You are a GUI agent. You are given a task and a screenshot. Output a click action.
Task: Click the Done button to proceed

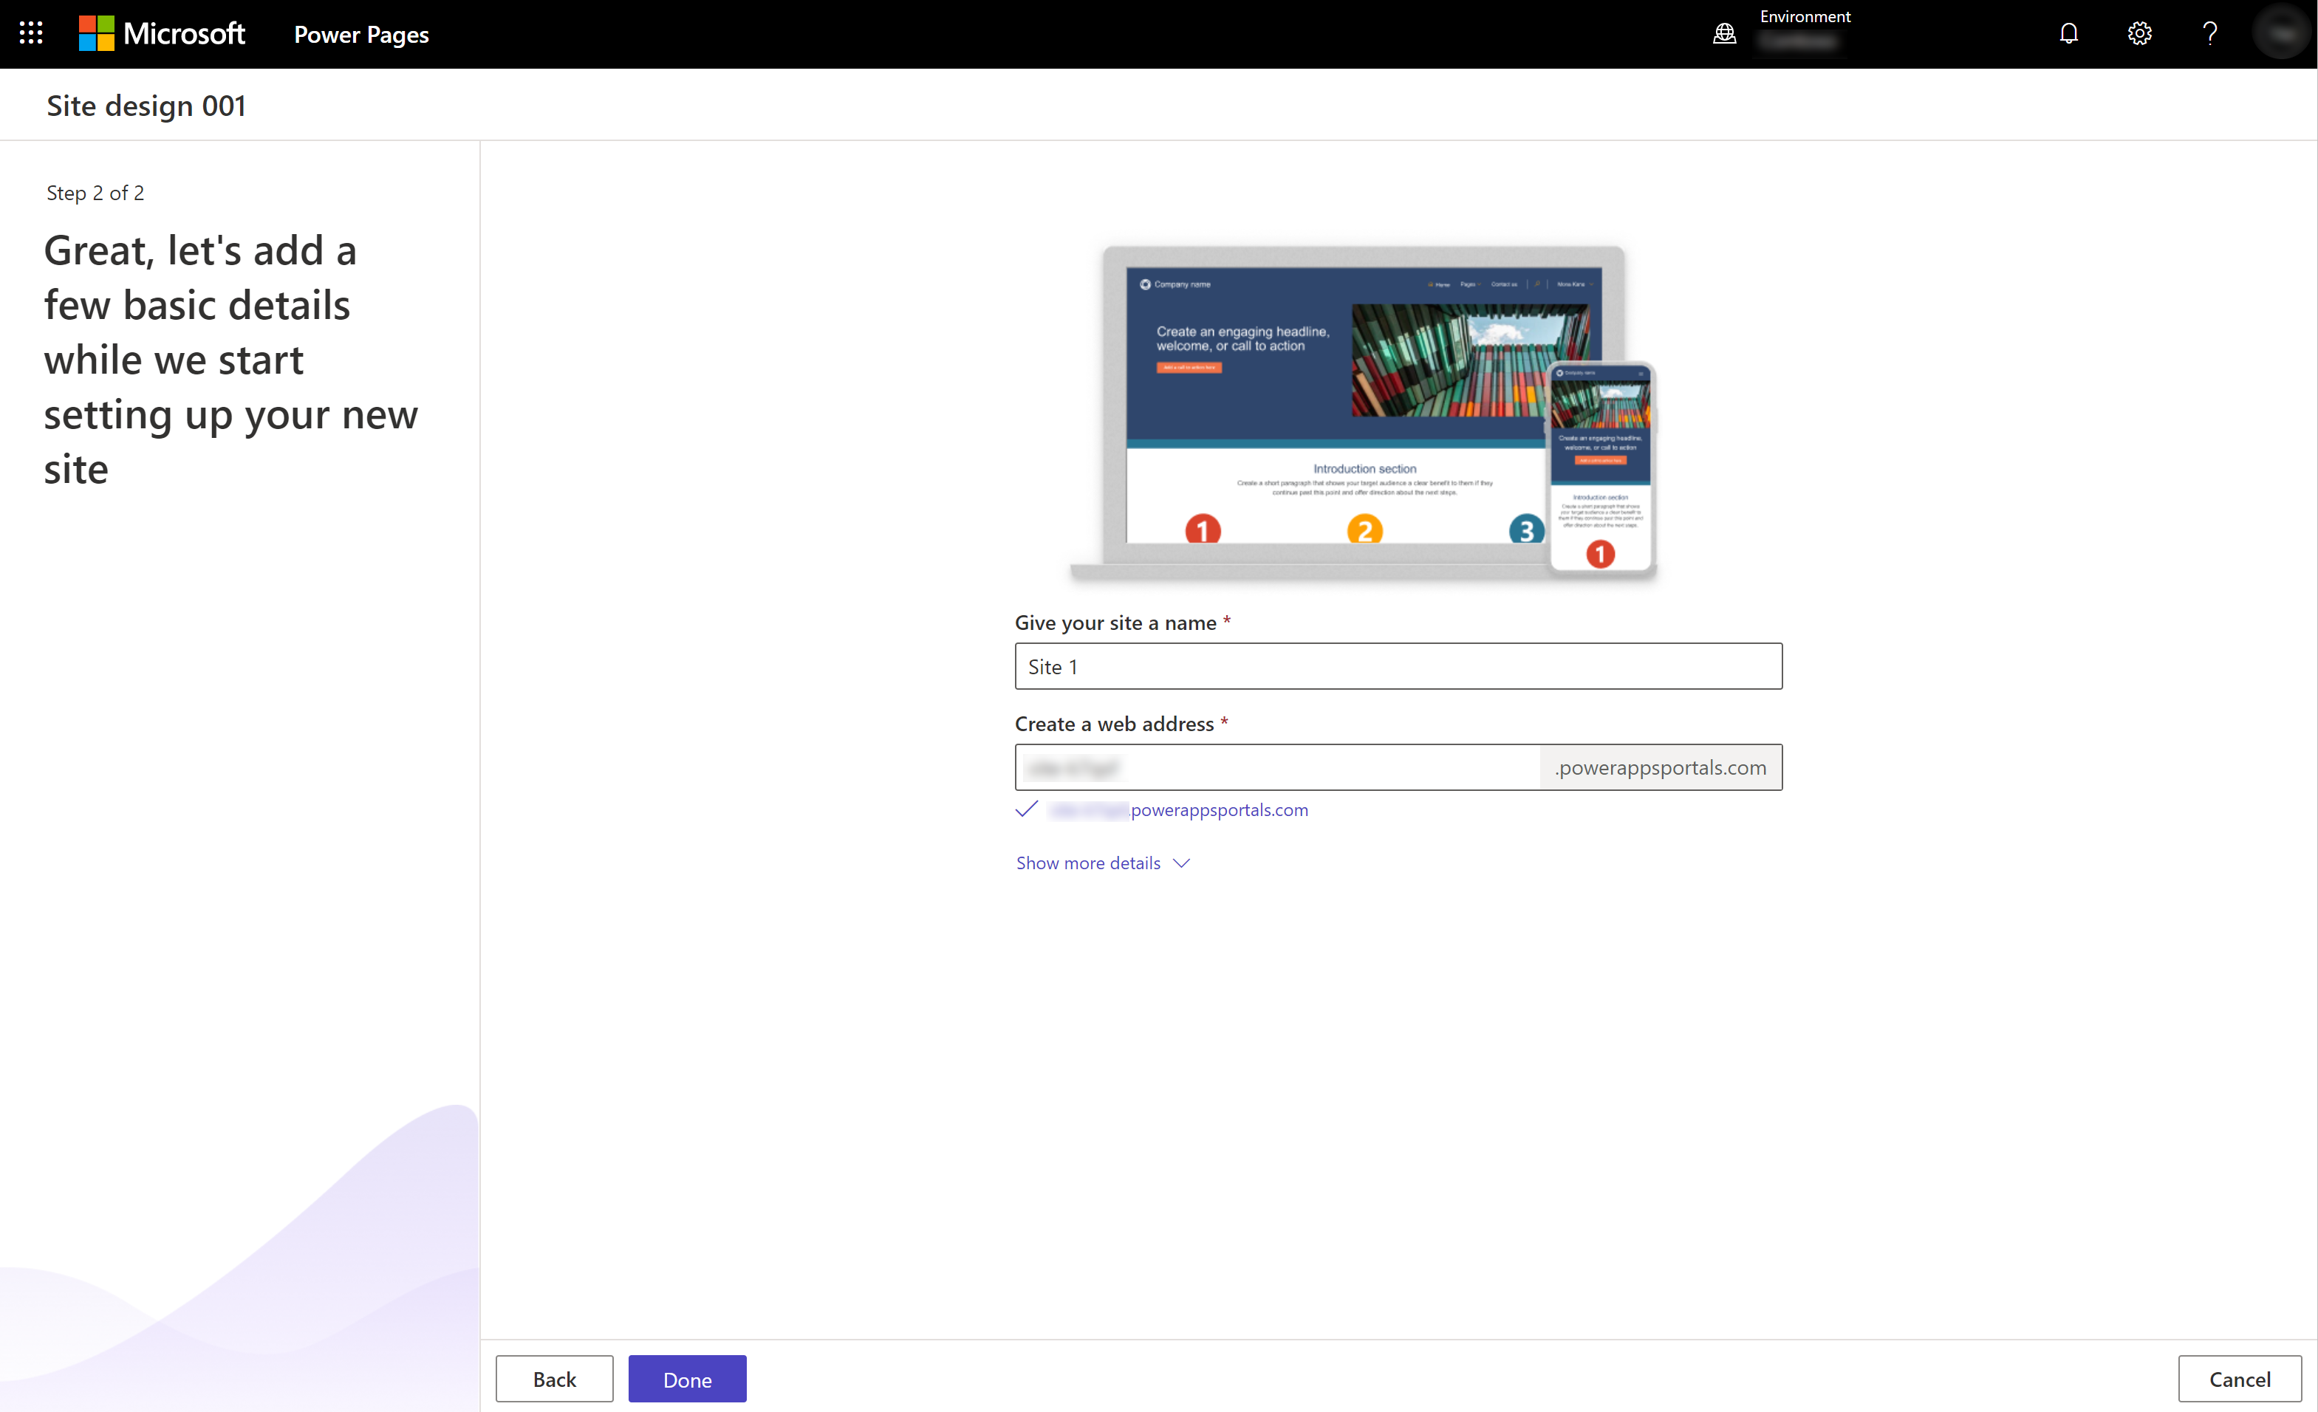[687, 1379]
